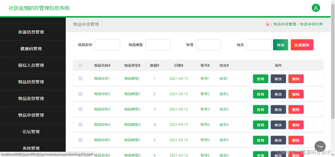Open 物品申领管理 breadcrumb link
The width and height of the screenshot is (335, 157).
285,24
